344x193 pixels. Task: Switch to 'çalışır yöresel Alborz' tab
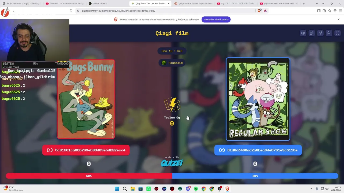pyautogui.click(x=193, y=3)
